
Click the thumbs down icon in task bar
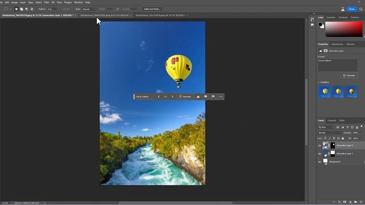point(205,97)
